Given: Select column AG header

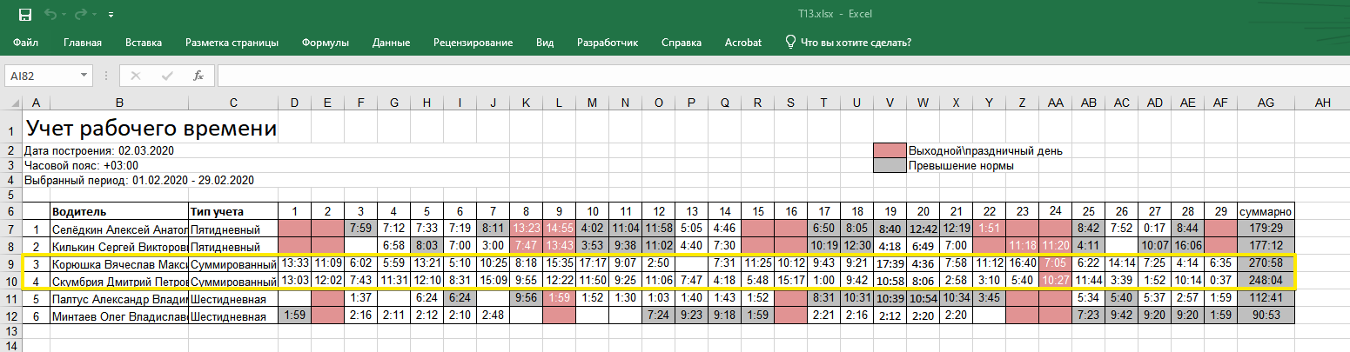Looking at the screenshot, I should (x=1266, y=103).
